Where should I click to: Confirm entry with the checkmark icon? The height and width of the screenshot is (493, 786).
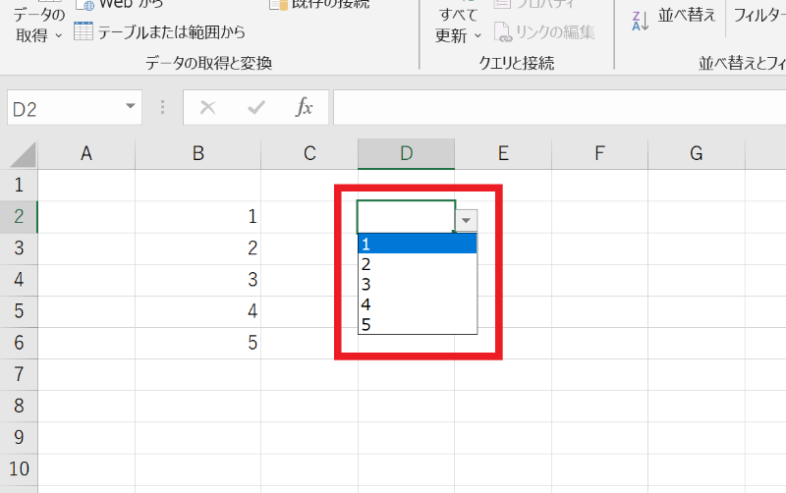click(256, 107)
